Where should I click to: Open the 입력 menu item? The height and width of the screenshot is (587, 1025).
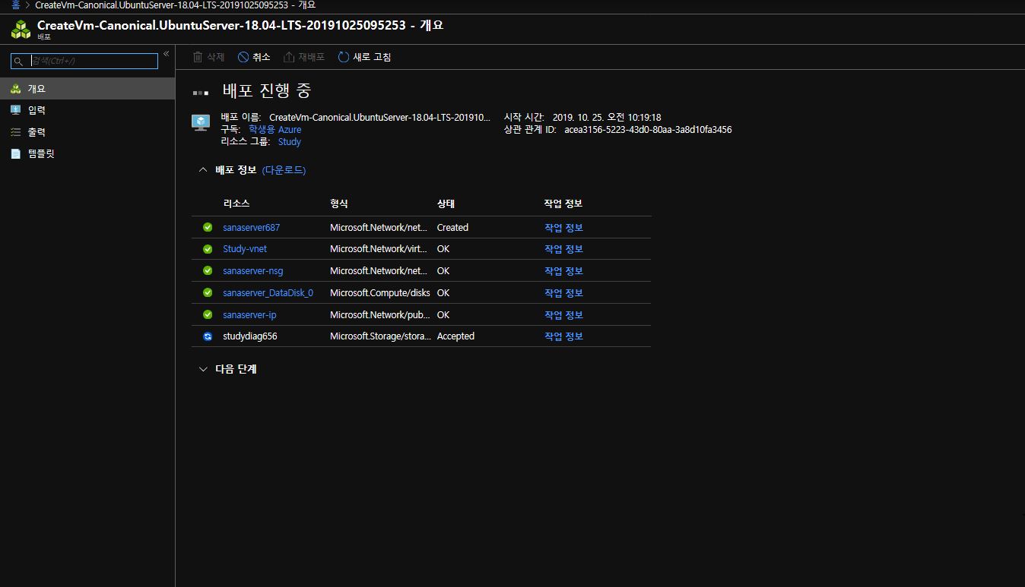point(87,110)
